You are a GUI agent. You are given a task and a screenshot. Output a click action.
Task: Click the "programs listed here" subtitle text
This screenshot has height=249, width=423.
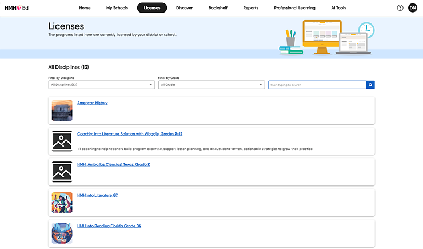point(112,35)
